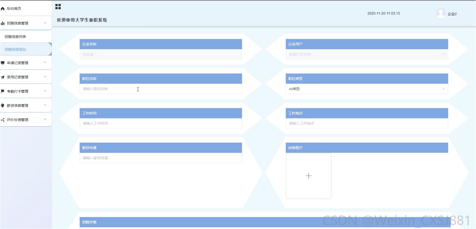Focus the 薪资待遇 input field
This screenshot has height=229, width=476.
[161, 158]
